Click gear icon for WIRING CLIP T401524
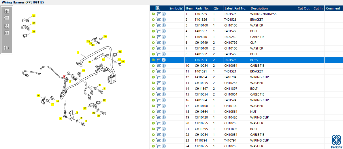 153,100
